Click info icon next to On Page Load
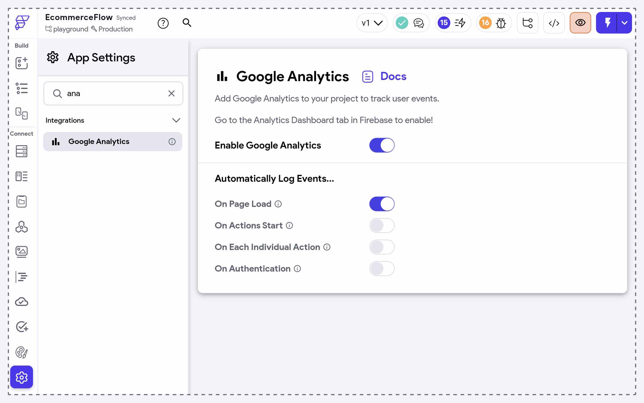The height and width of the screenshot is (403, 644). pyautogui.click(x=278, y=204)
